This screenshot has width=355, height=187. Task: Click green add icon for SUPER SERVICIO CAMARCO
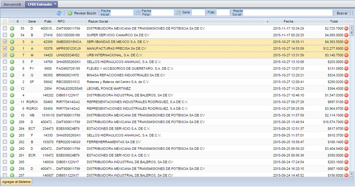tap(12, 35)
